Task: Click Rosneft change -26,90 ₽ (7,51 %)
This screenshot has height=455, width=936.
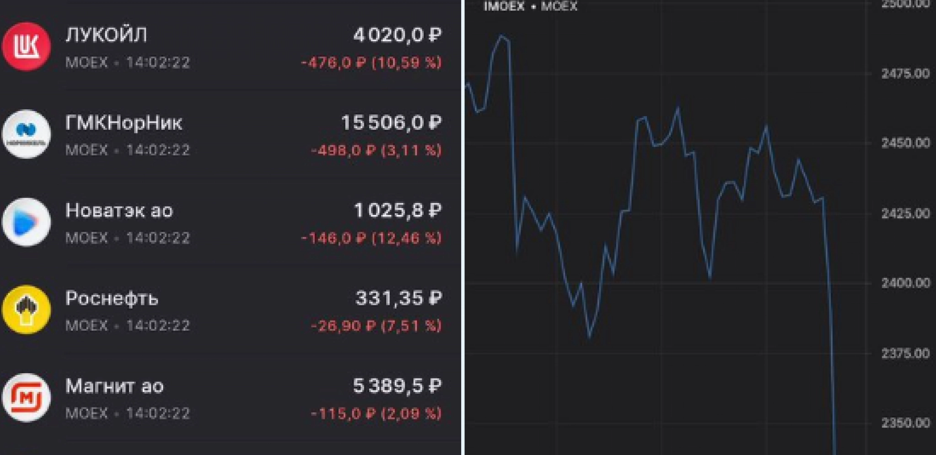Action: click(376, 326)
